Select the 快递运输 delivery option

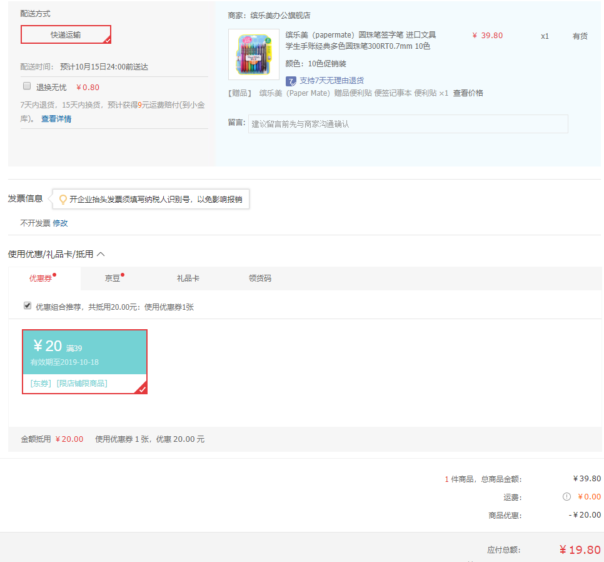pos(66,34)
